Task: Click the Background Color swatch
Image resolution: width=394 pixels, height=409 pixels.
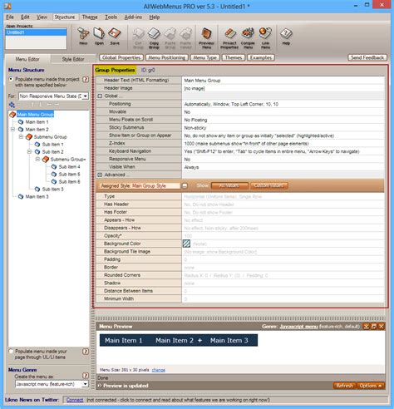Action: click(186, 244)
